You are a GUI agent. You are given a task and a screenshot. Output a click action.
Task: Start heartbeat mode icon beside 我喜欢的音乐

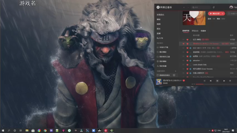(x=174, y=75)
